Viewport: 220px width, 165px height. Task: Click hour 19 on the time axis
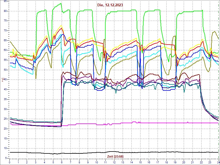[175, 162]
